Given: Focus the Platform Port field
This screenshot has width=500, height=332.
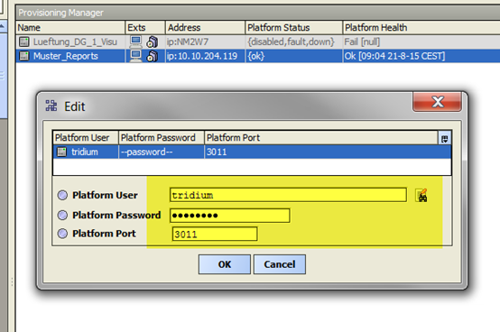Looking at the screenshot, I should [215, 234].
